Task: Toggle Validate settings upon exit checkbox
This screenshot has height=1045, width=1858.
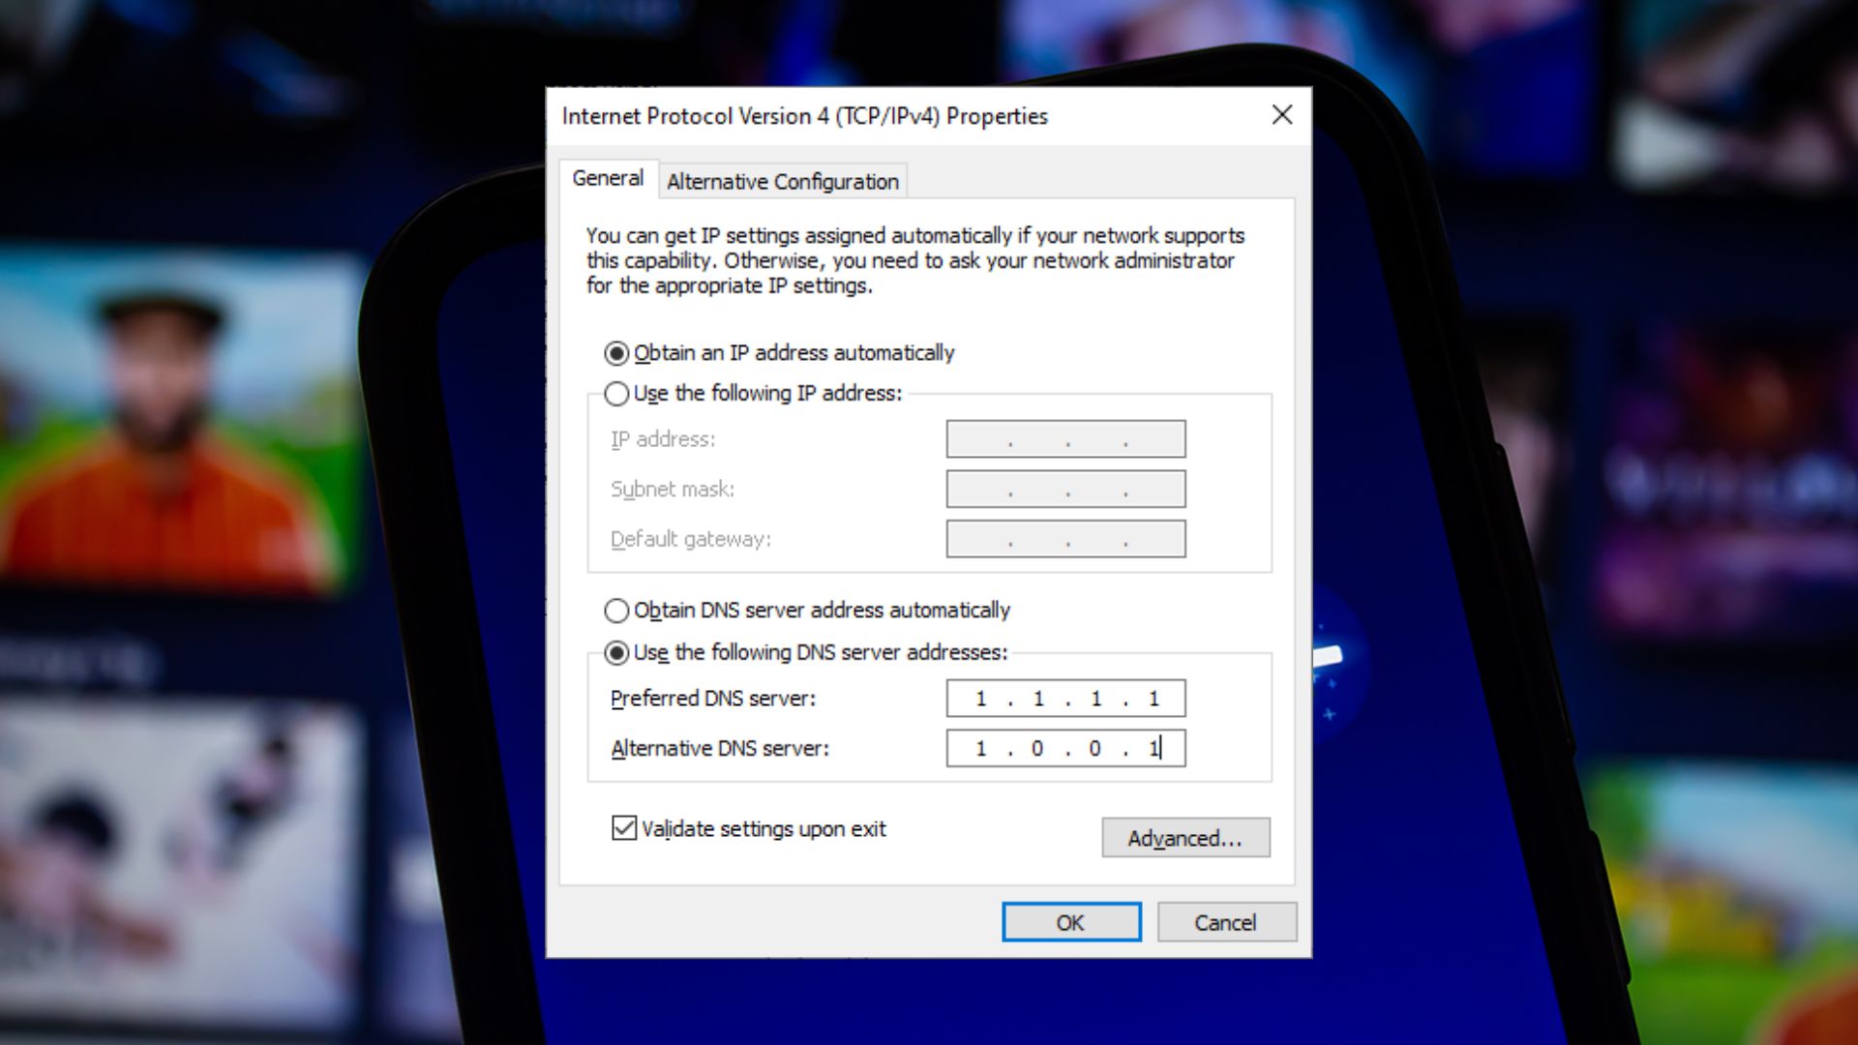Action: [624, 828]
